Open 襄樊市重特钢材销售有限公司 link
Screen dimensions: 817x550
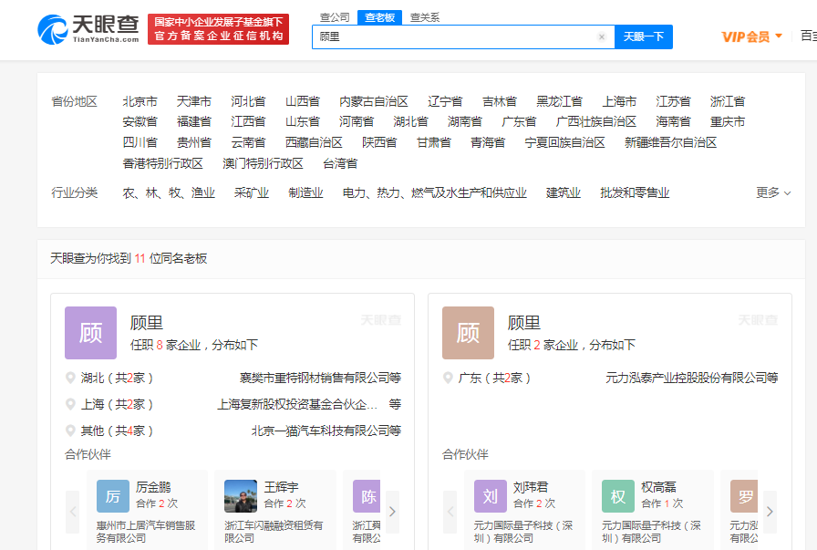pos(315,378)
